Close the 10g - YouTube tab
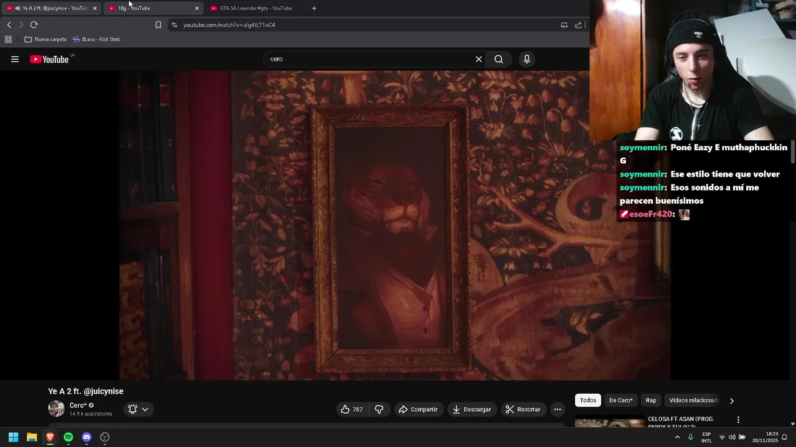The width and height of the screenshot is (796, 447). coord(197,8)
